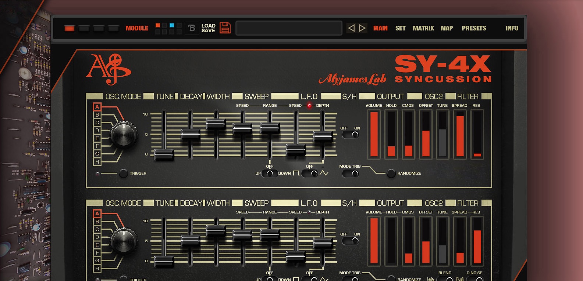Open the INFO page
This screenshot has height=281, width=583.
tap(512, 28)
